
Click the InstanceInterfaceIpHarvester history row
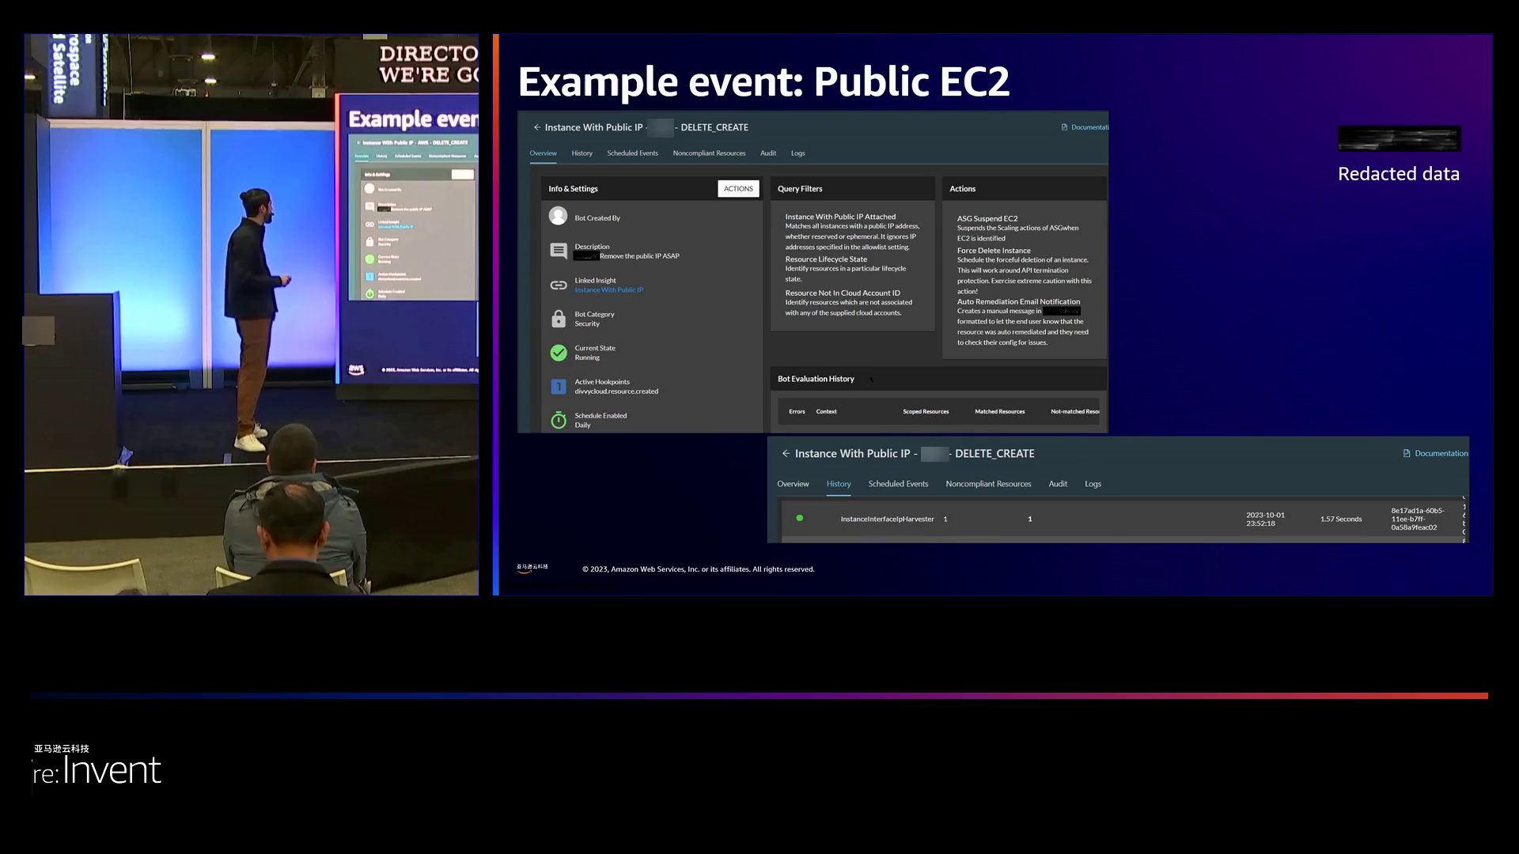(x=886, y=520)
